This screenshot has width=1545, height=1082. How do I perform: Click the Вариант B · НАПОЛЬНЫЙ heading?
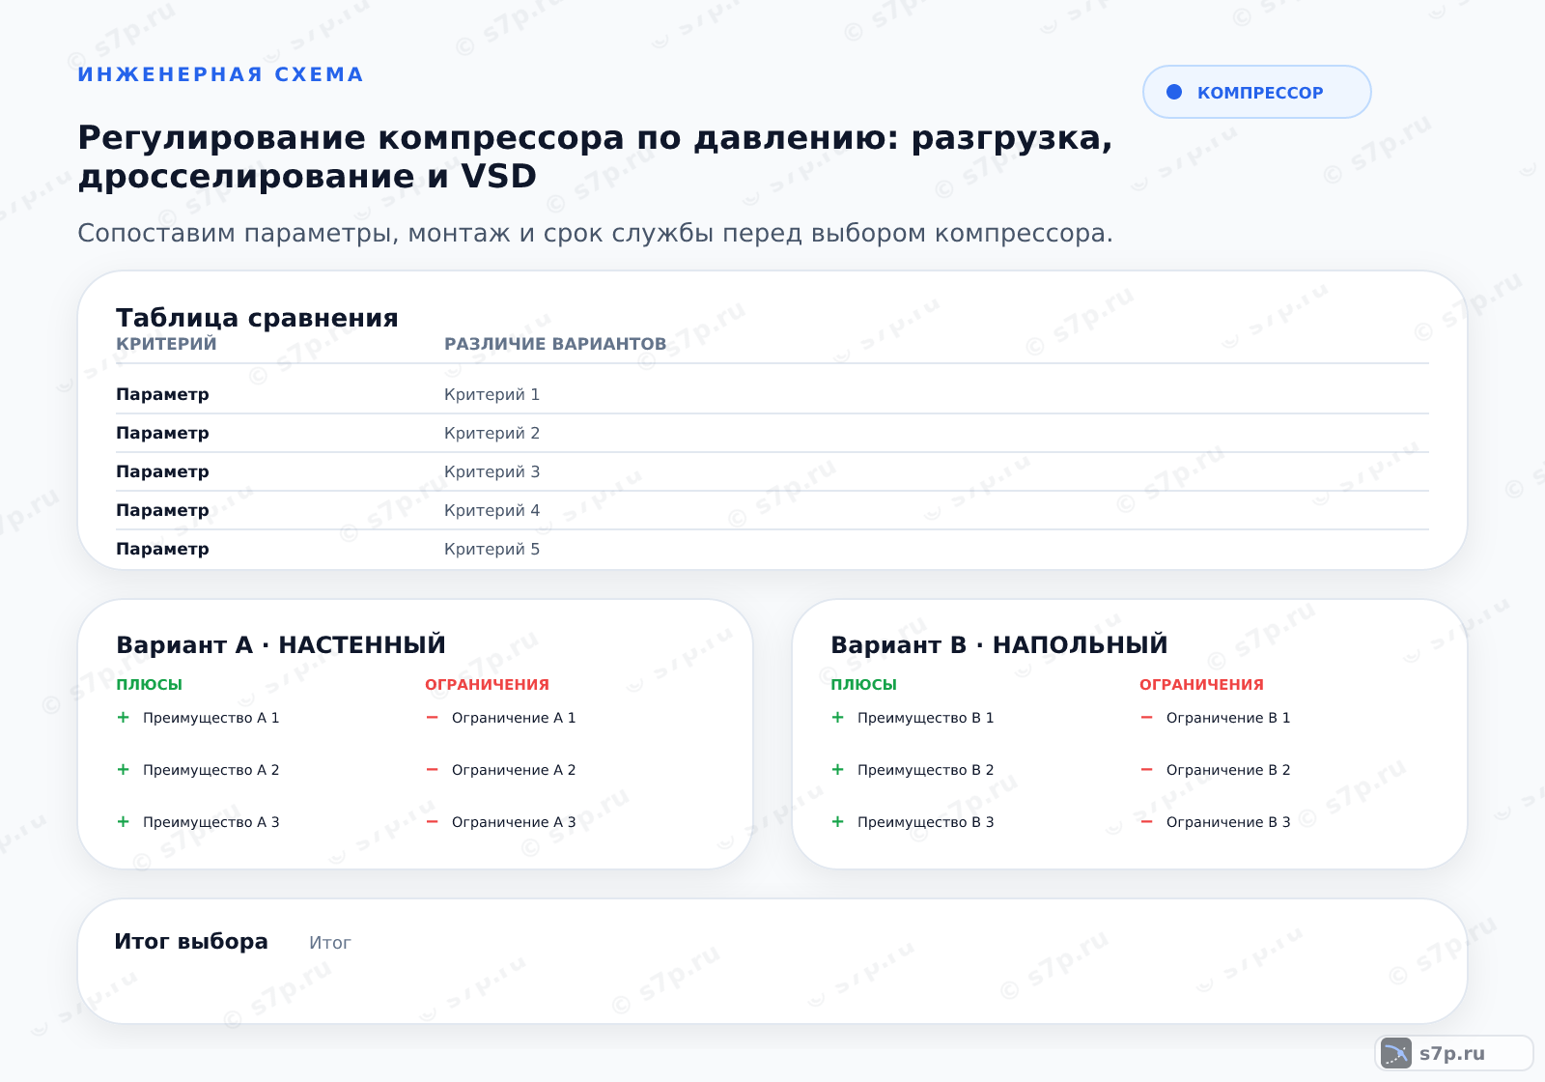click(x=999, y=644)
